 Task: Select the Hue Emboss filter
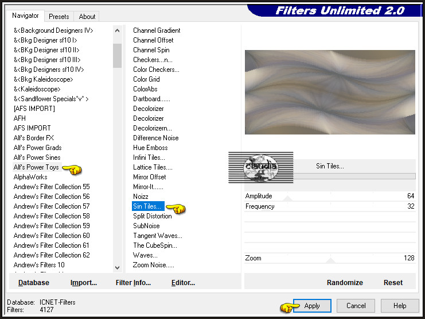tap(150, 148)
